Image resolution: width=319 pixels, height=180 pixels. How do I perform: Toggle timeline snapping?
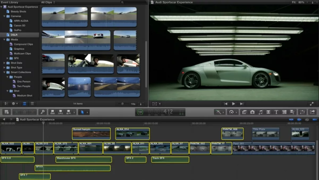pyautogui.click(x=315, y=120)
